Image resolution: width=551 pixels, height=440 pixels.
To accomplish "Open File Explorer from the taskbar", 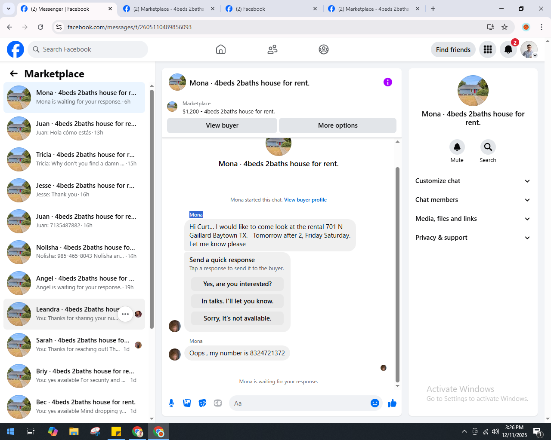I will pyautogui.click(x=74, y=431).
